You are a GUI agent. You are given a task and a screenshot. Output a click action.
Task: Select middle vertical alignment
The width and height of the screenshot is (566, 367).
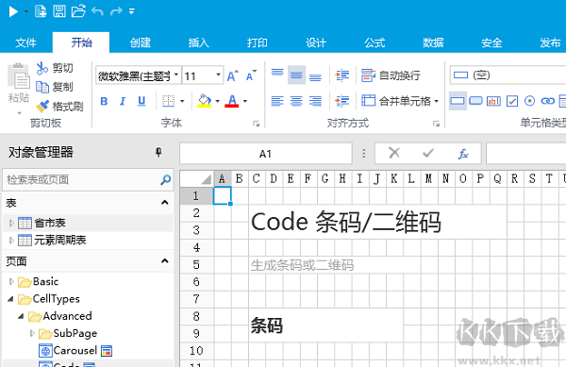coord(296,75)
